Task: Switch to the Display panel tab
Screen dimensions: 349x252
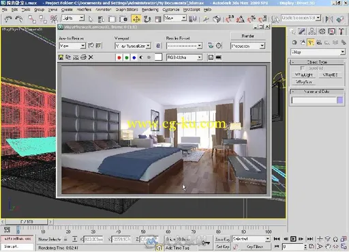Action: coord(332,31)
